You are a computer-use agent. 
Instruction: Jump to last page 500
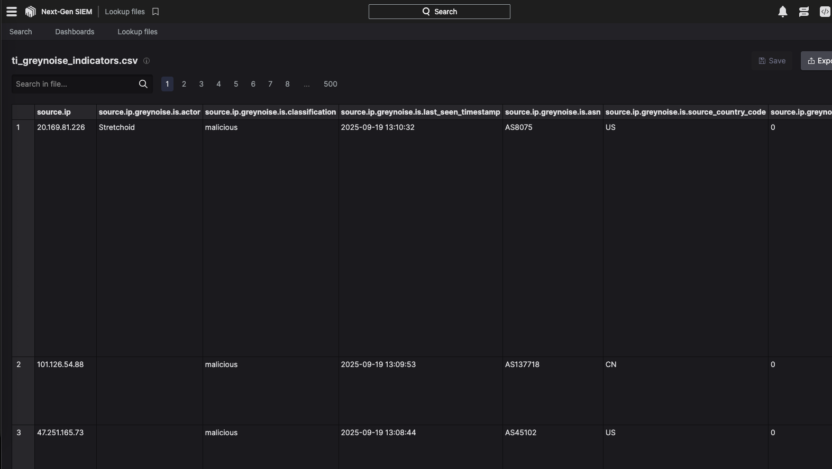click(x=330, y=84)
